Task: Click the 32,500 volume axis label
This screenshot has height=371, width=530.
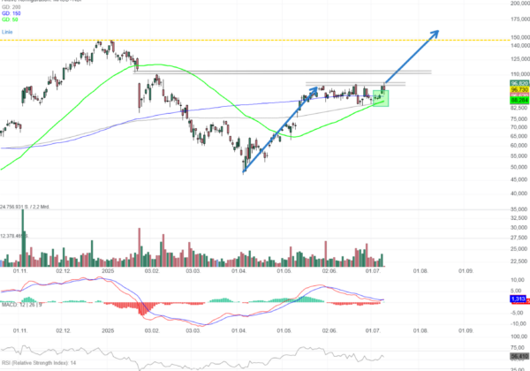Action: 520,218
